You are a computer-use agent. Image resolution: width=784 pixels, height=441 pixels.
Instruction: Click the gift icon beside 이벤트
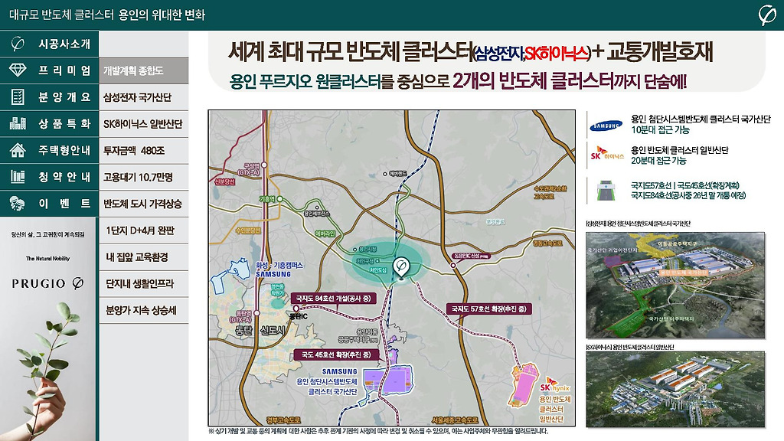[18, 203]
